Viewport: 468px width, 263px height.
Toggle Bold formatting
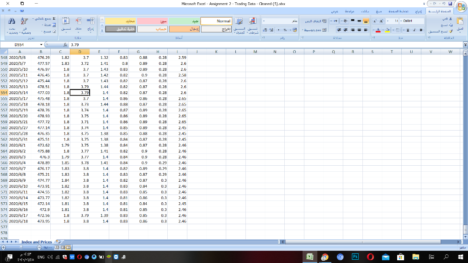421,30
